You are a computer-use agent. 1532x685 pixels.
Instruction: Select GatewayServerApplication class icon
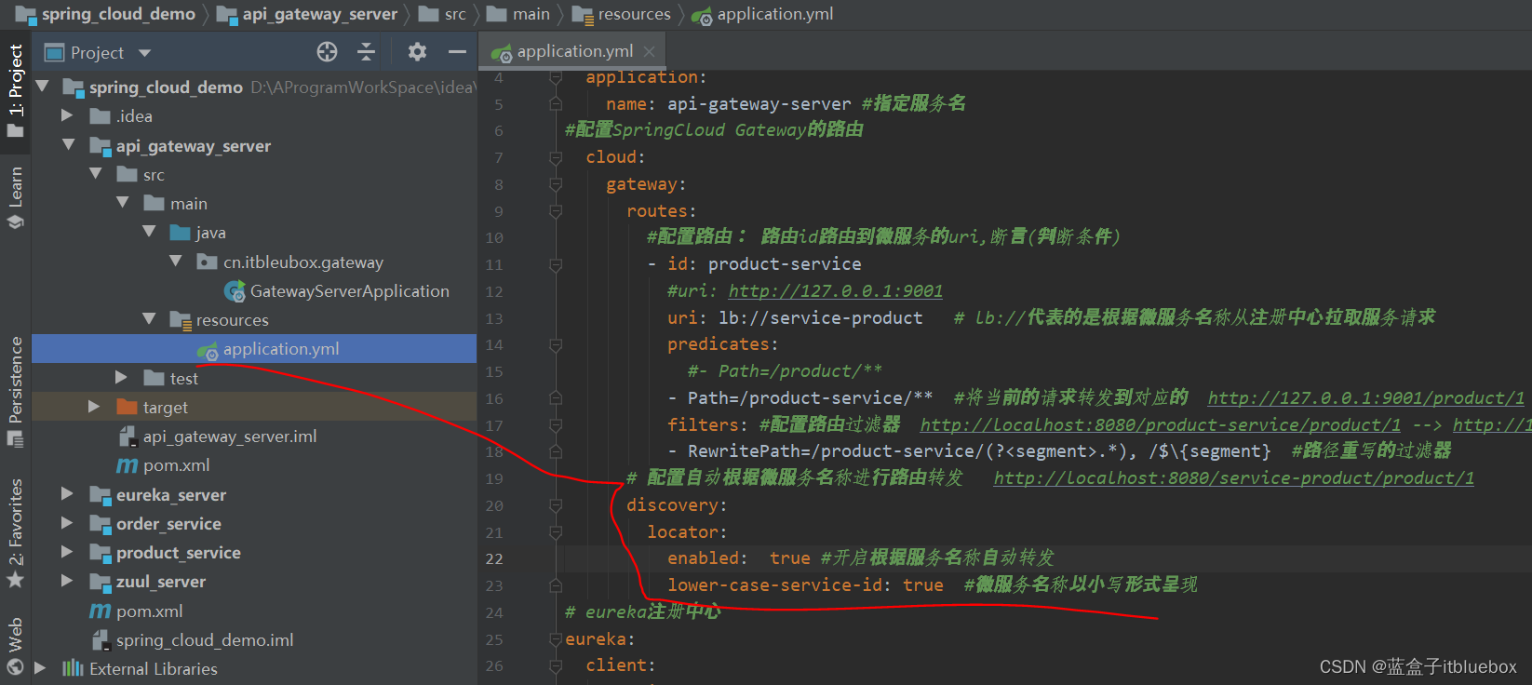pos(235,291)
